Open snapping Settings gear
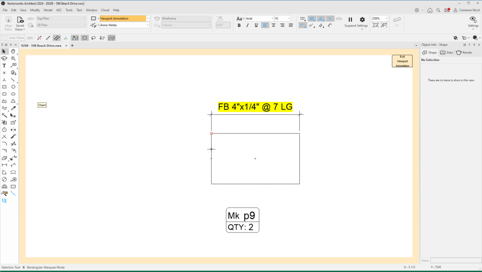Image resolution: width=482 pixels, height=272 pixels. [362, 20]
